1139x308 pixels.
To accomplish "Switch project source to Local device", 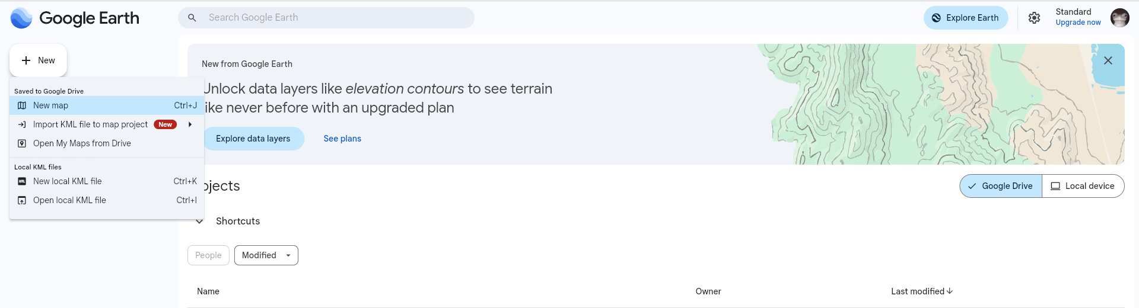I will tap(1083, 186).
